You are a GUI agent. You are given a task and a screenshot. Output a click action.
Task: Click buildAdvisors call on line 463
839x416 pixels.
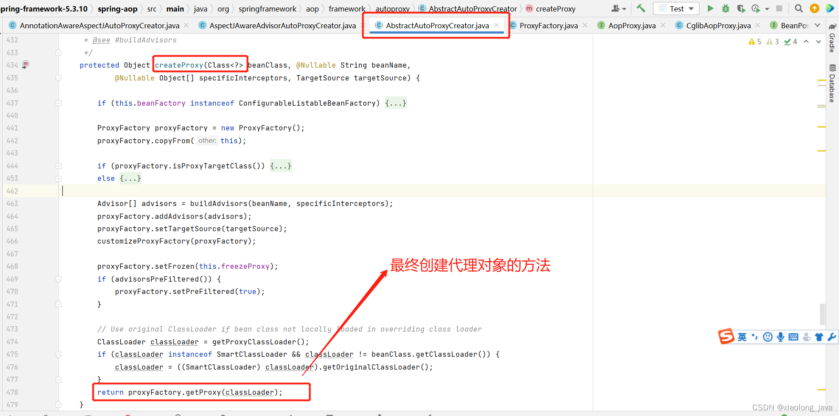point(218,203)
